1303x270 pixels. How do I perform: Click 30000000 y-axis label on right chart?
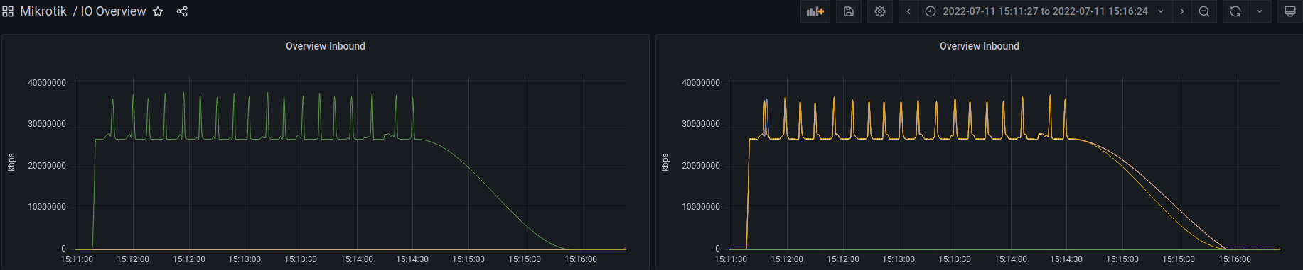click(x=701, y=124)
